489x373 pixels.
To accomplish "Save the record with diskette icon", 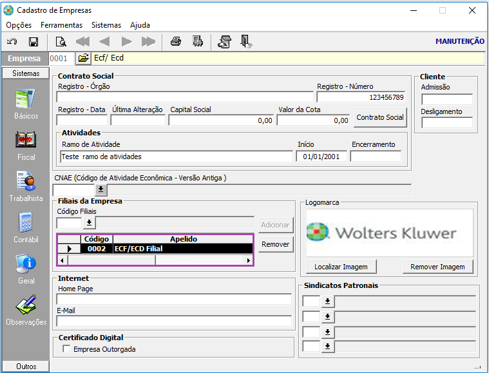I will point(34,41).
